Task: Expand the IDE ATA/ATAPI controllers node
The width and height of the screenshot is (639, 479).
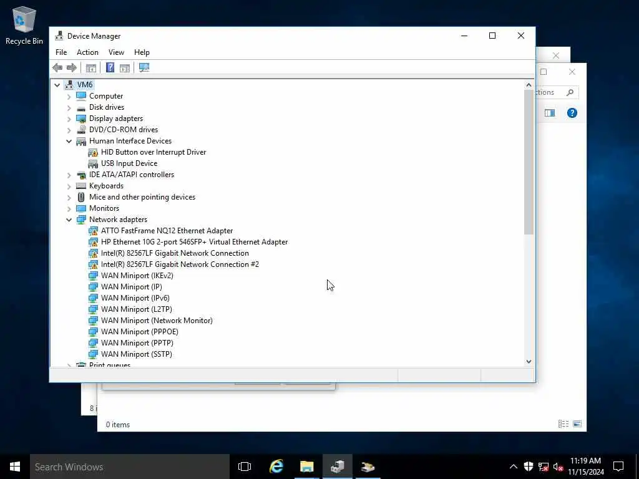Action: pyautogui.click(x=69, y=175)
